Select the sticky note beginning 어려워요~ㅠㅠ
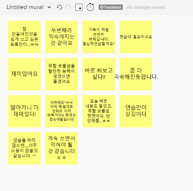 tap(62, 111)
